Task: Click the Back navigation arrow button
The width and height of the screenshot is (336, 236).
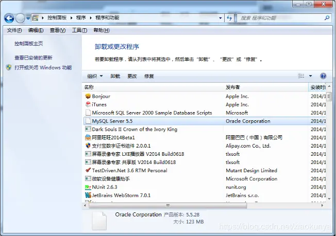Action: click(9, 19)
